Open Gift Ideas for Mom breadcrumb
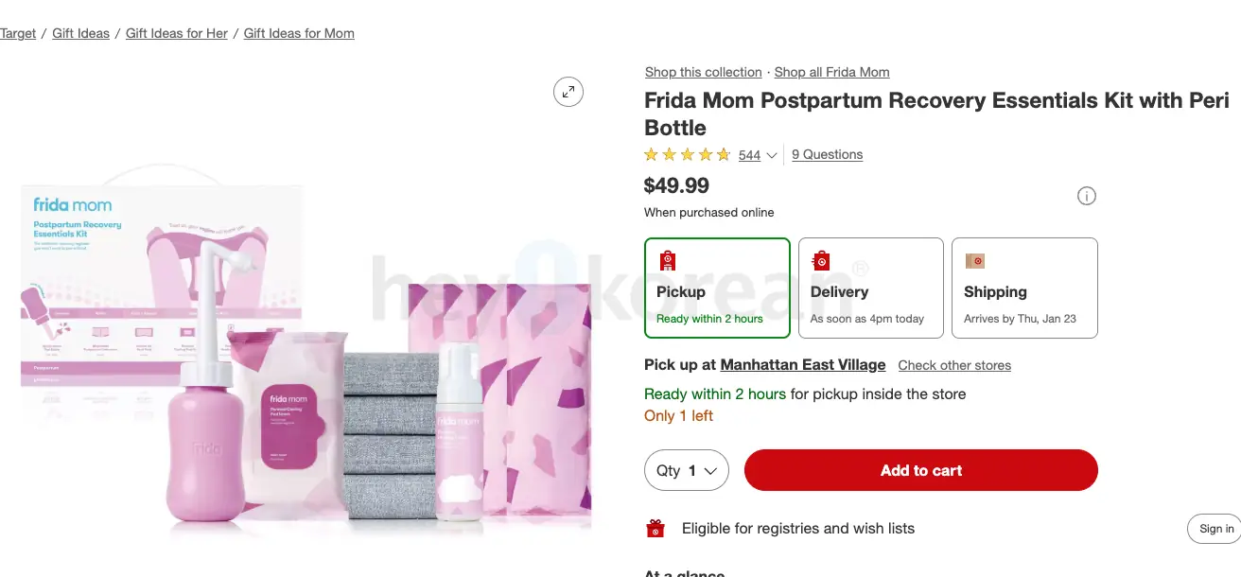1241x577 pixels. [298, 33]
